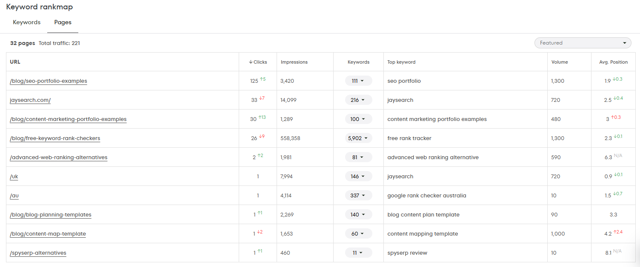Expand the 111 keywords list for seo-portfolio-examples

tap(359, 80)
